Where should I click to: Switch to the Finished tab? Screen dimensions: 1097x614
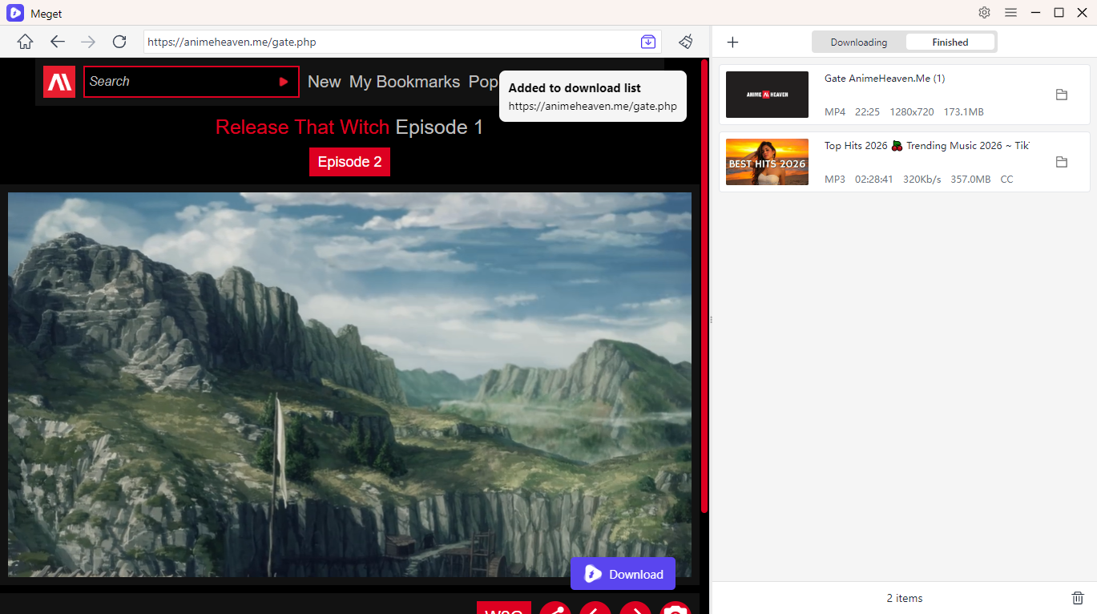950,42
